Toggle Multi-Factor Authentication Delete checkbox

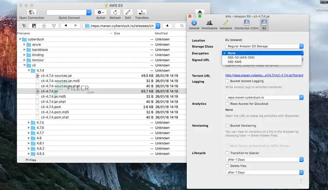(227, 146)
